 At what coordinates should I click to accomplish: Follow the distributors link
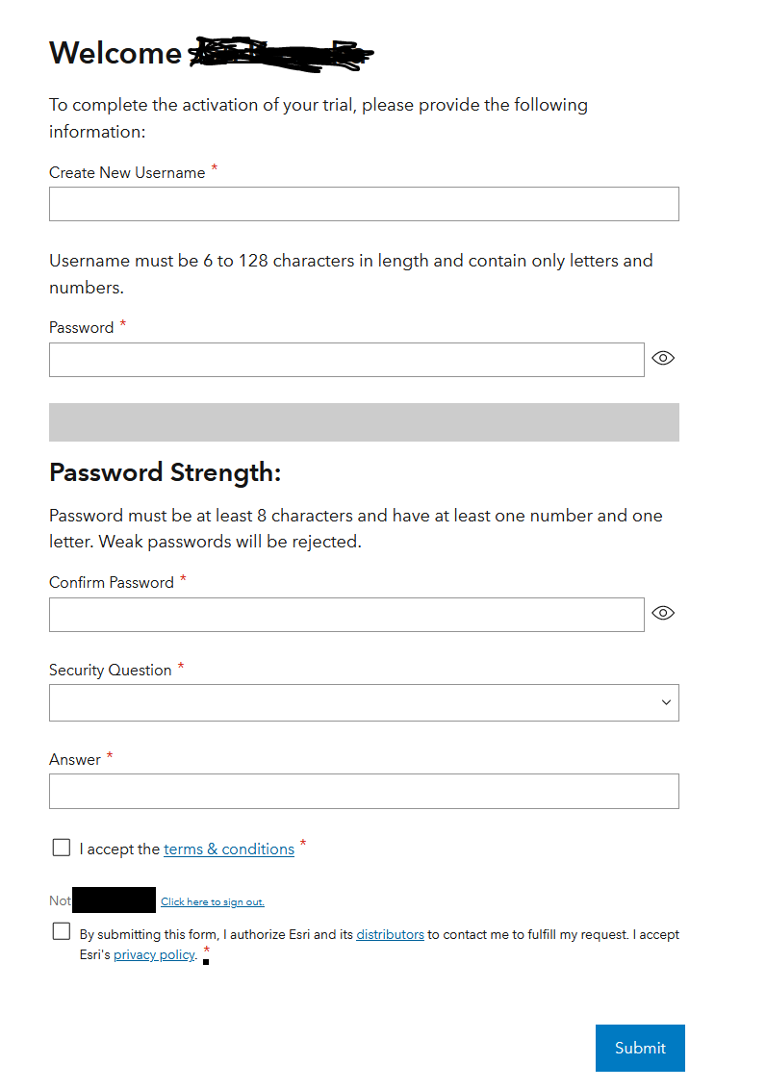390,934
